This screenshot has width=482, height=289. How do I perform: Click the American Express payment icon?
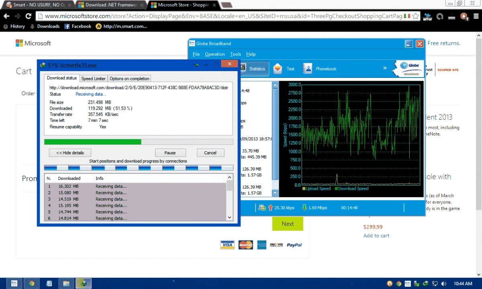tap(262, 245)
